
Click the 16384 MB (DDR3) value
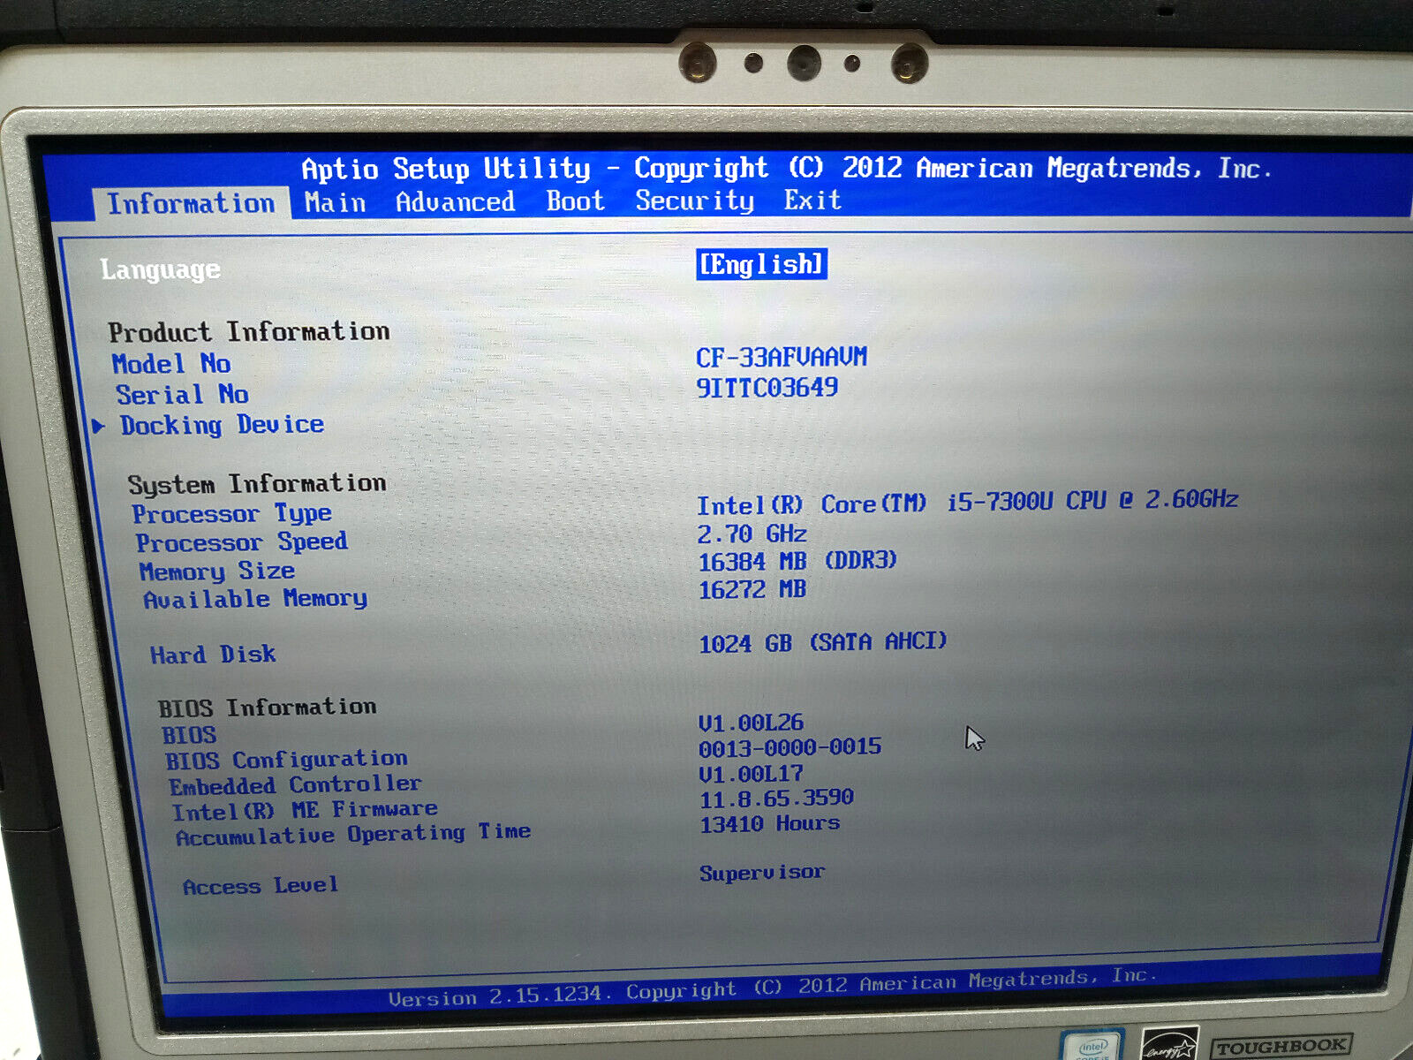797,561
